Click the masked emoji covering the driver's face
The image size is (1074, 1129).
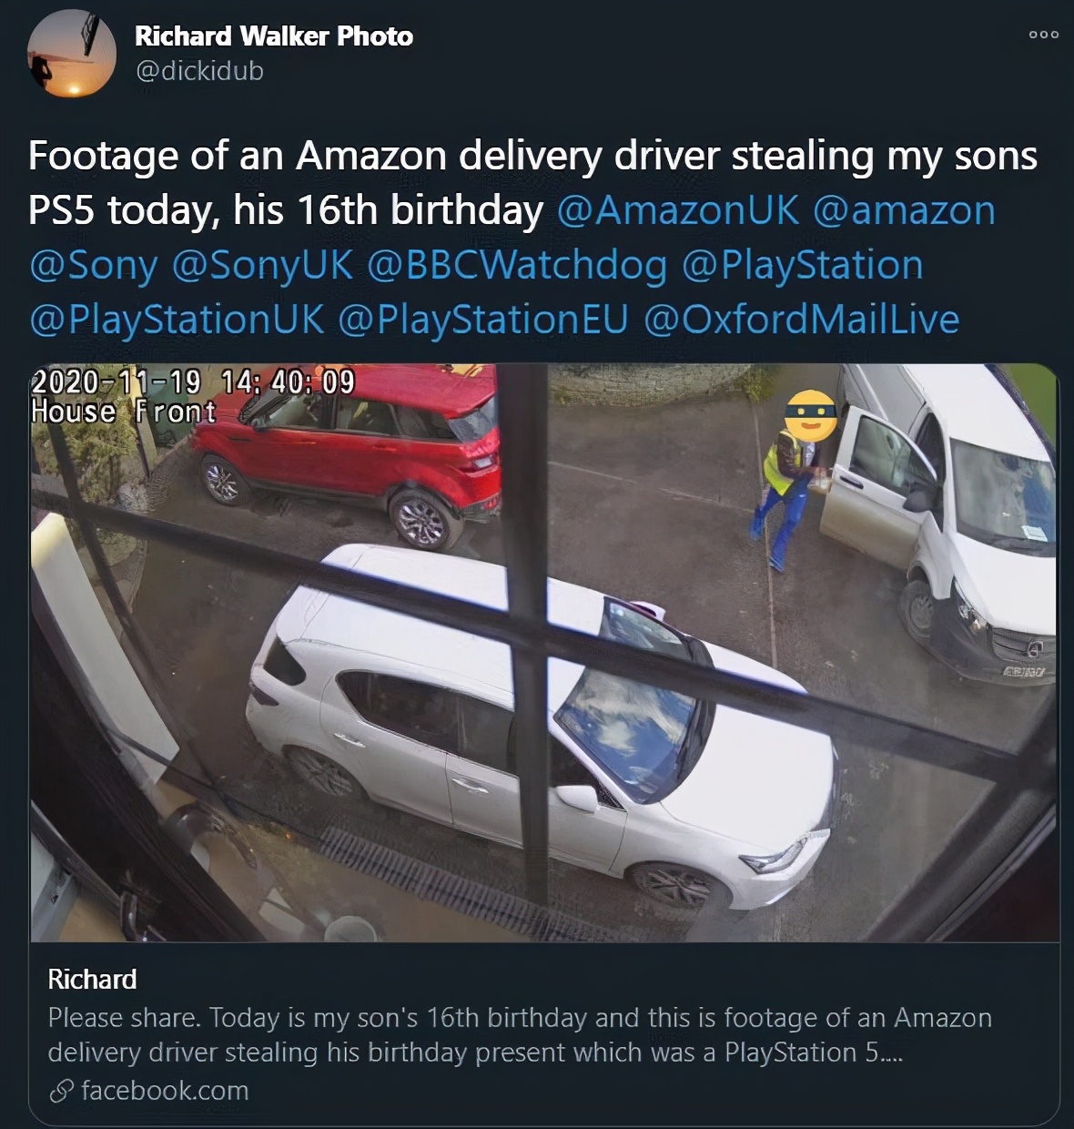click(x=811, y=414)
